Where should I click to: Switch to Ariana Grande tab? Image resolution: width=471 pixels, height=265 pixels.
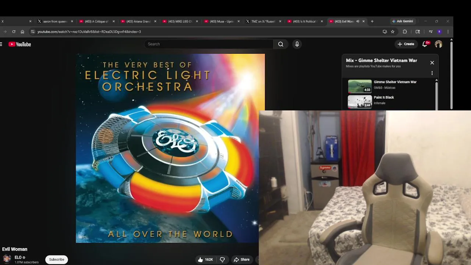pos(138,21)
